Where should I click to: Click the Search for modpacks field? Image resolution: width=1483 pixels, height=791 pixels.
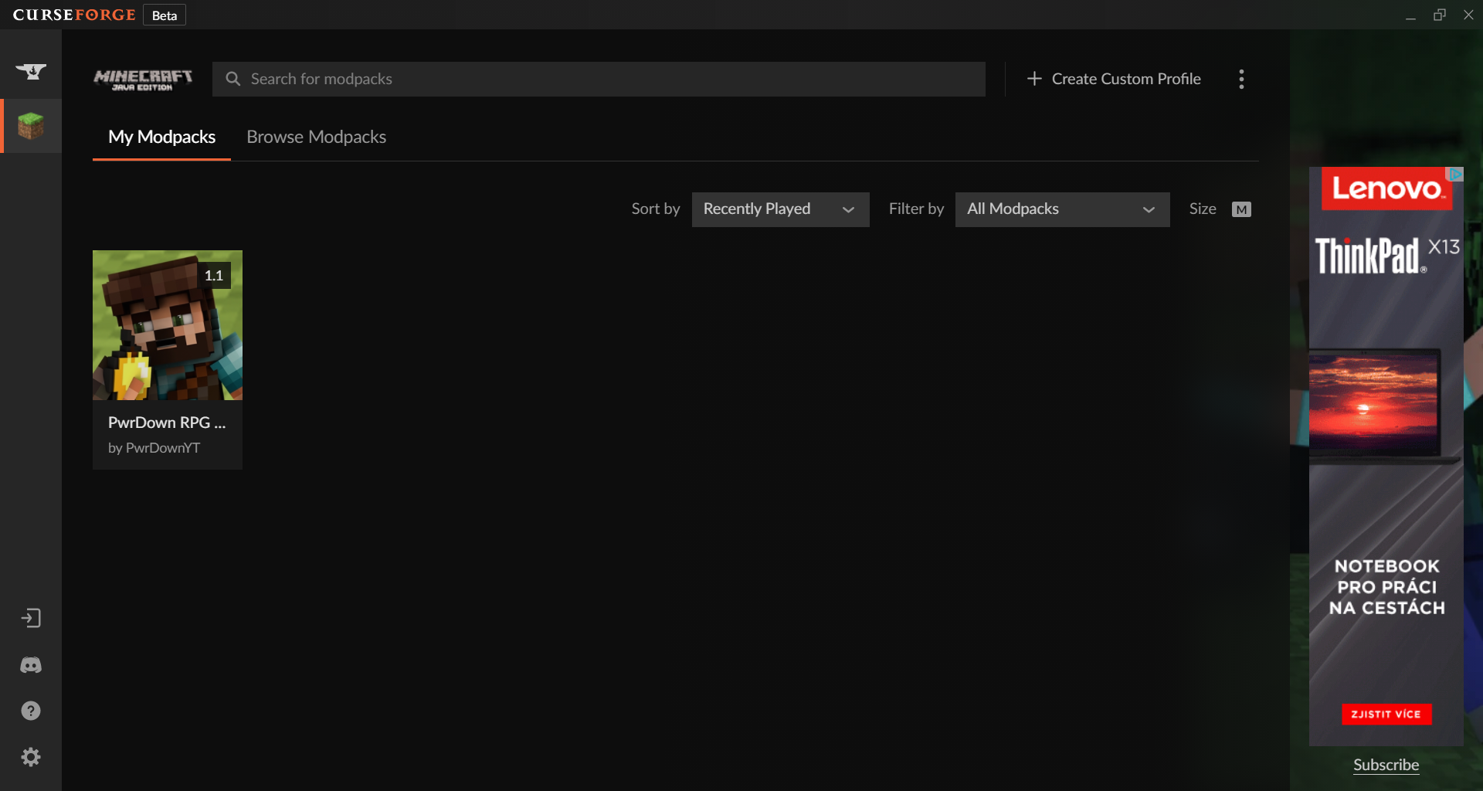pos(599,79)
